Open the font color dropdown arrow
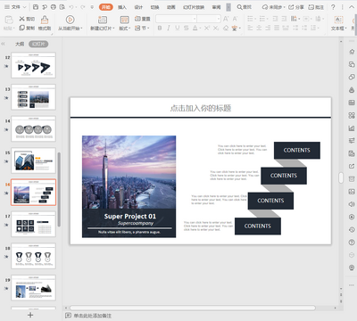The image size is (357, 321). point(200,29)
